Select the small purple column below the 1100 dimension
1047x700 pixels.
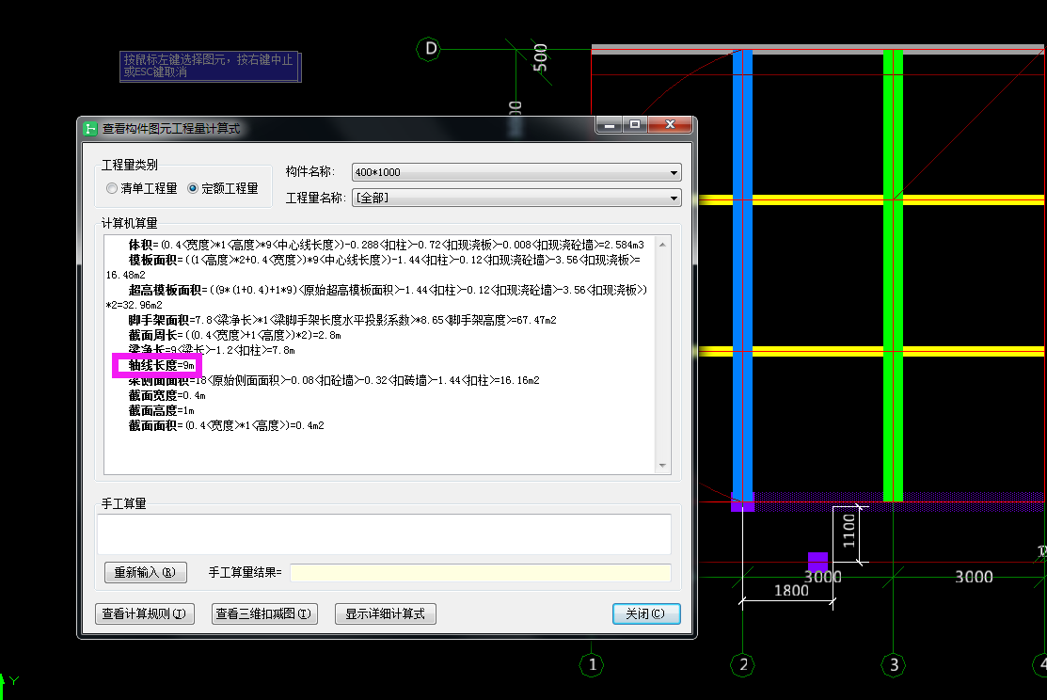tap(818, 561)
